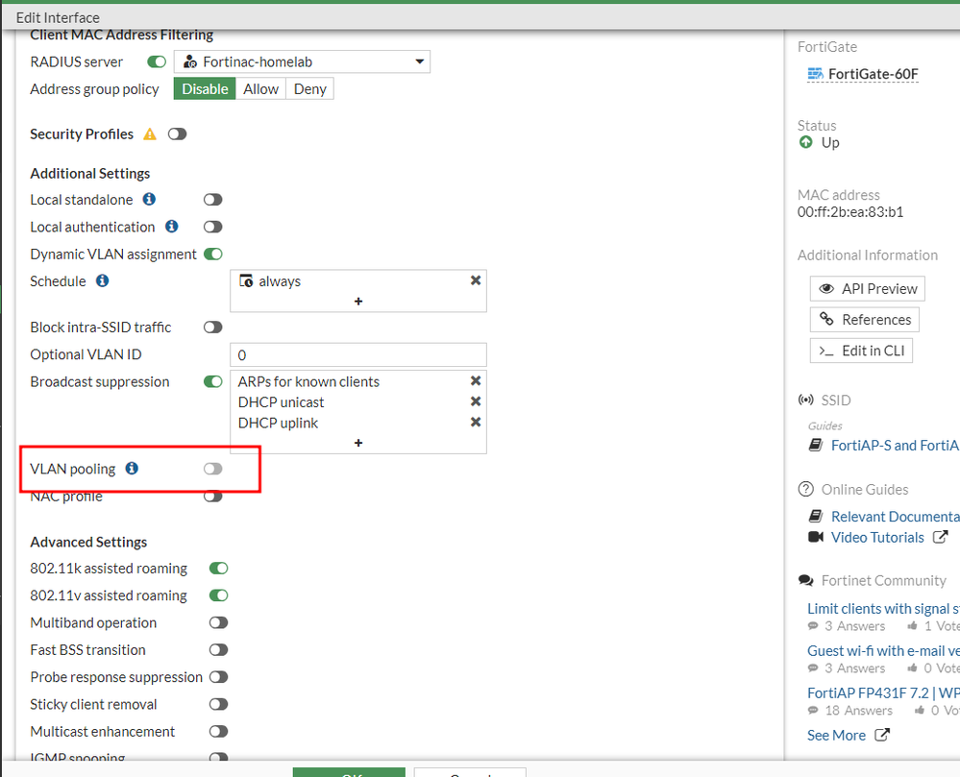Enable Multicast enhancement toggle
This screenshot has width=960, height=777.
point(218,731)
